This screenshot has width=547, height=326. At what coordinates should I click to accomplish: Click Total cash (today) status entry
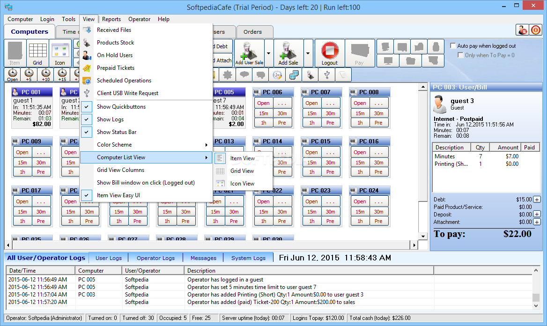point(380,318)
